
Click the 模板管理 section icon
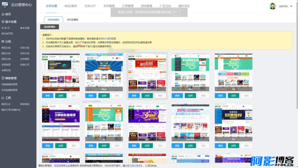3,78
